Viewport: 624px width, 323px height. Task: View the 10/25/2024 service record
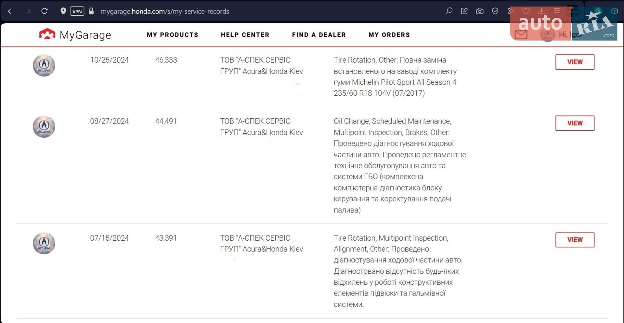pos(575,62)
